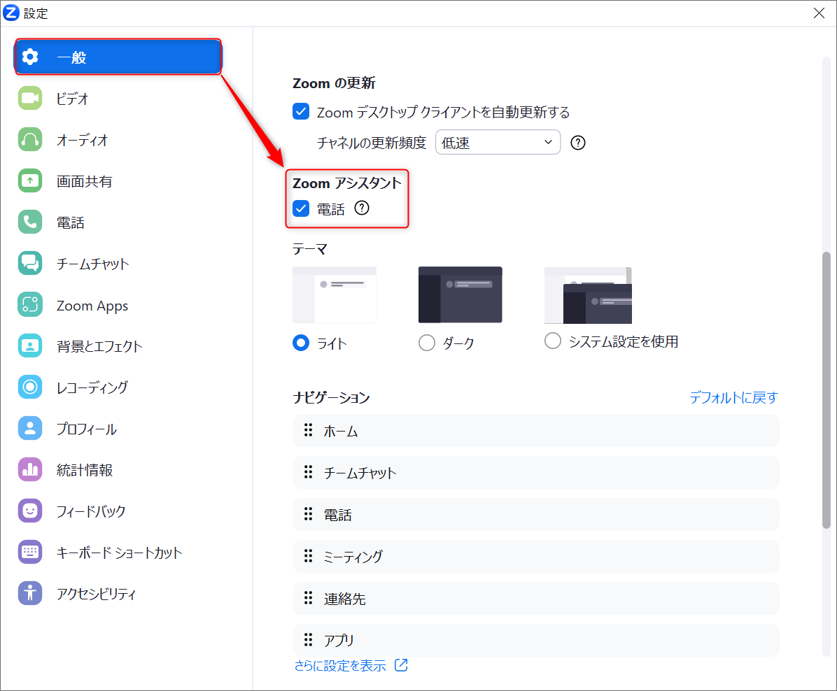Select the ダーク theme radio button
837x691 pixels.
(426, 343)
